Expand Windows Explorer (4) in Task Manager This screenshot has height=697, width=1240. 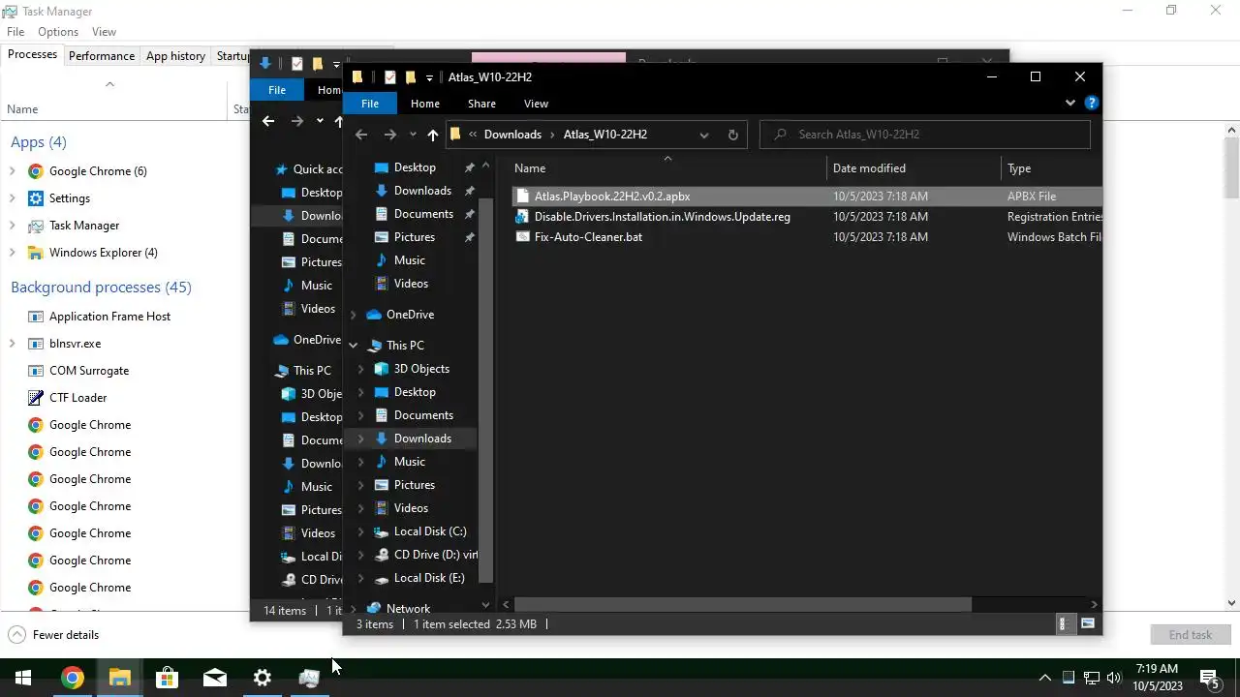tap(13, 253)
